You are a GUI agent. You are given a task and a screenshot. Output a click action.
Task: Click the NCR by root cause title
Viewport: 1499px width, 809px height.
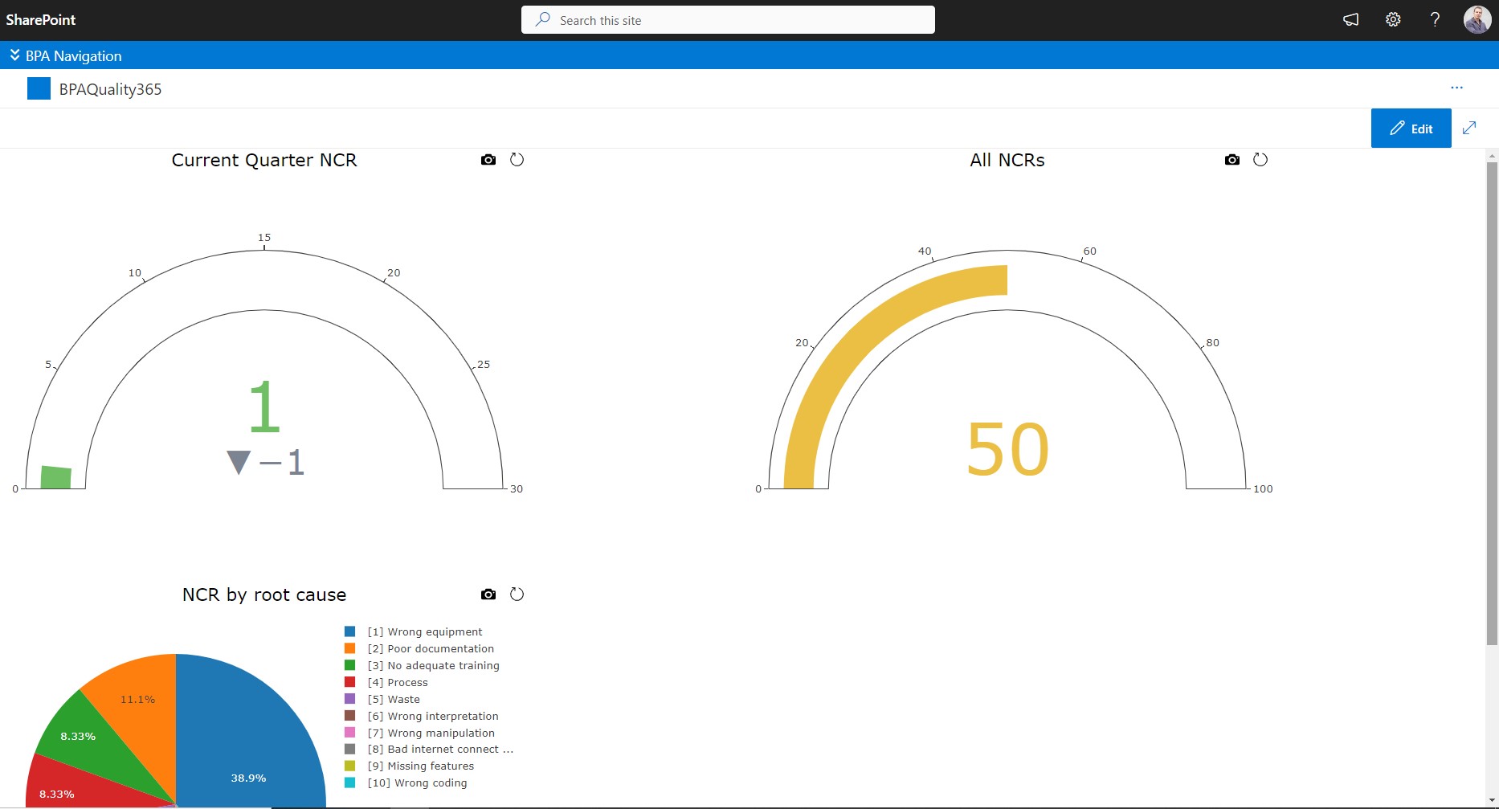coord(264,594)
